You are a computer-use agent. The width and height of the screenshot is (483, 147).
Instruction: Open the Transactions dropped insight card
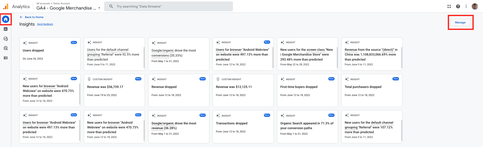(243, 127)
